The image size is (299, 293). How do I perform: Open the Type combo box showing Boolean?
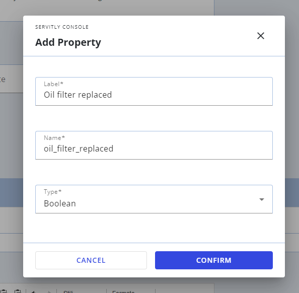point(154,199)
